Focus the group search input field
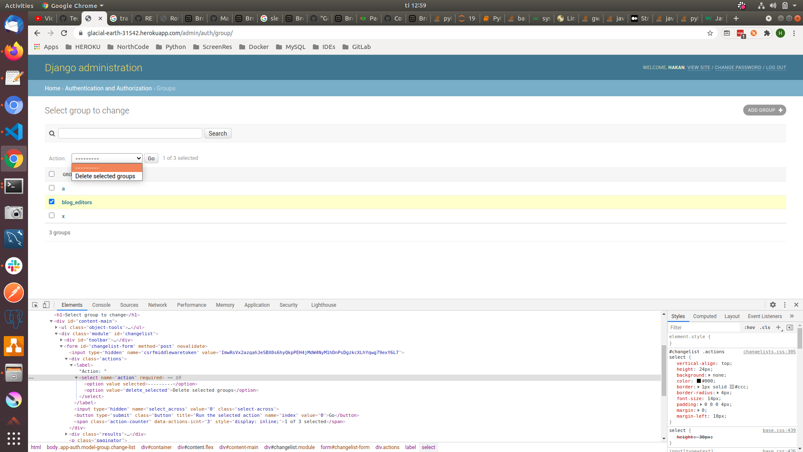The image size is (803, 452). pyautogui.click(x=130, y=134)
